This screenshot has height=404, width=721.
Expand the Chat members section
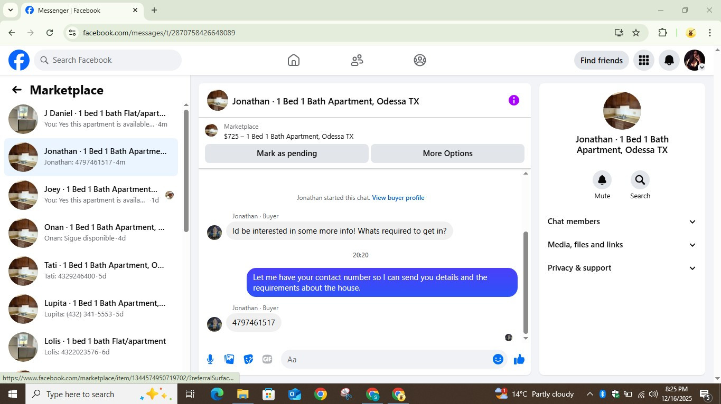pyautogui.click(x=622, y=222)
